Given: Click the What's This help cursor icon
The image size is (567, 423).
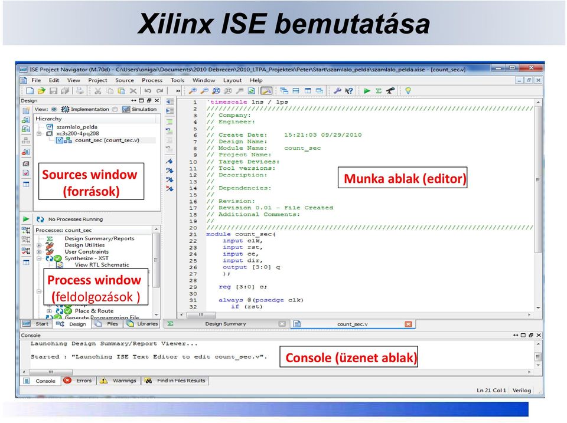Looking at the screenshot, I should point(348,91).
